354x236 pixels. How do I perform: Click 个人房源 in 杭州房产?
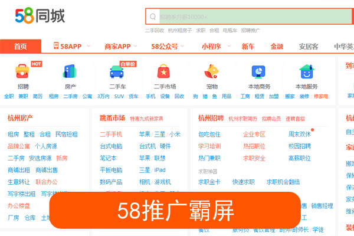click(x=46, y=146)
